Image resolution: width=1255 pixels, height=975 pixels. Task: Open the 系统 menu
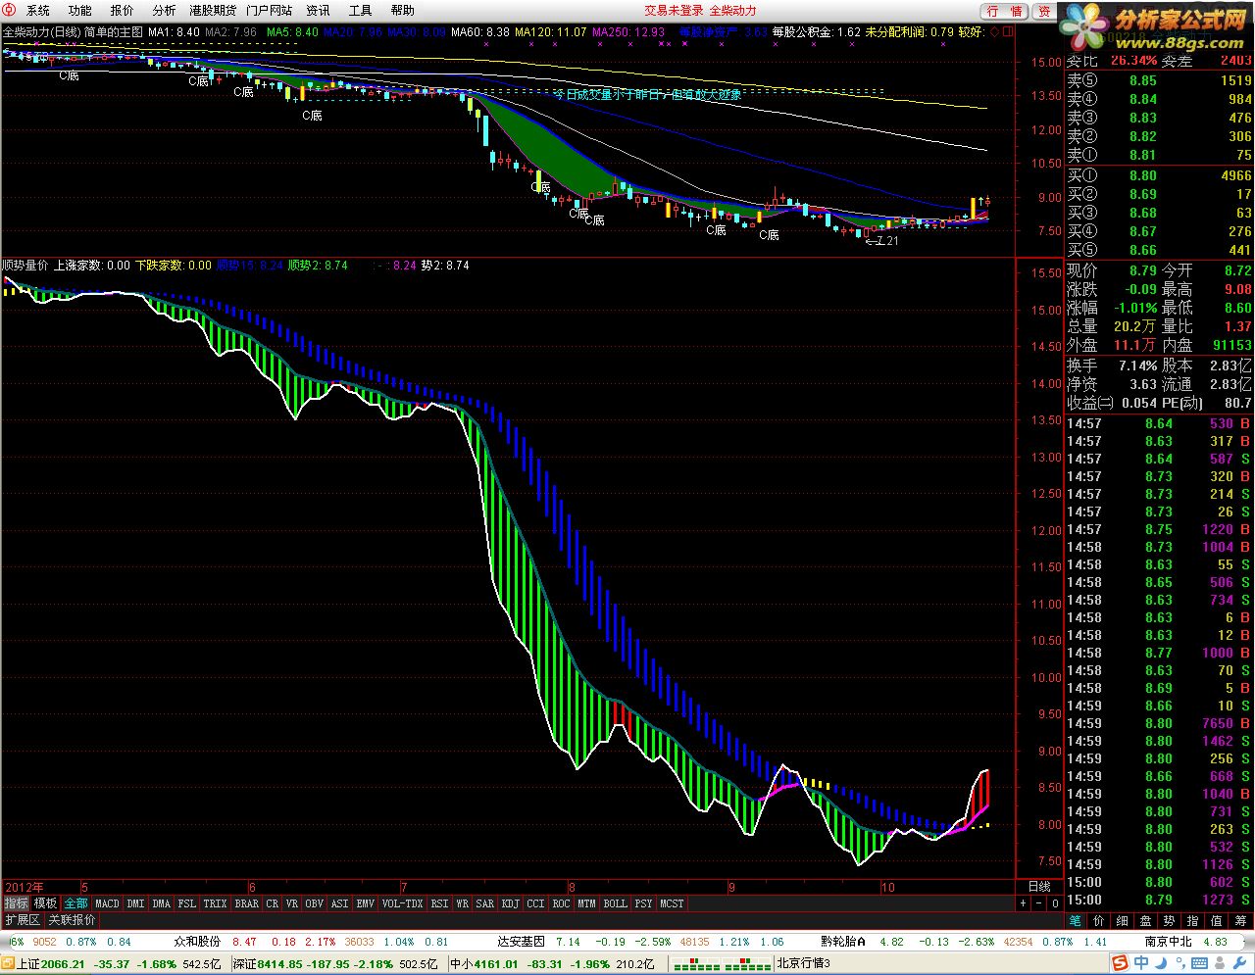click(38, 10)
